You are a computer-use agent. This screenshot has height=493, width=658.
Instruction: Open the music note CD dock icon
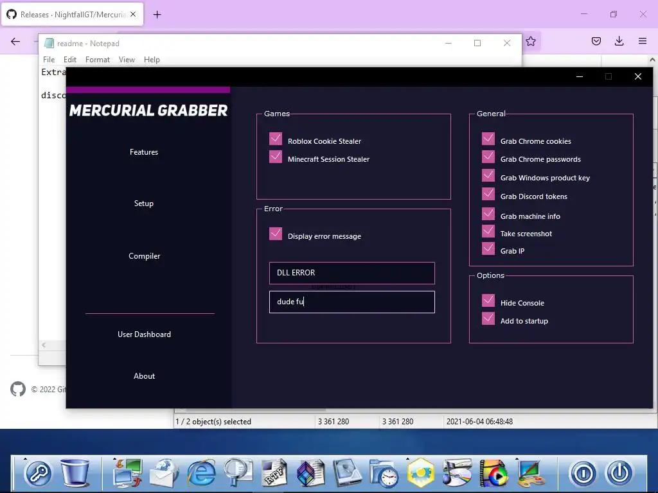[x=457, y=473]
